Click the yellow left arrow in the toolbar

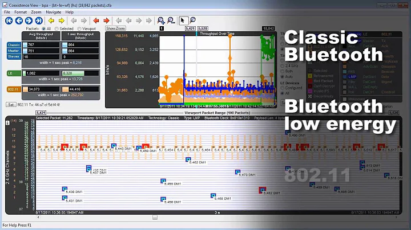click(51, 20)
